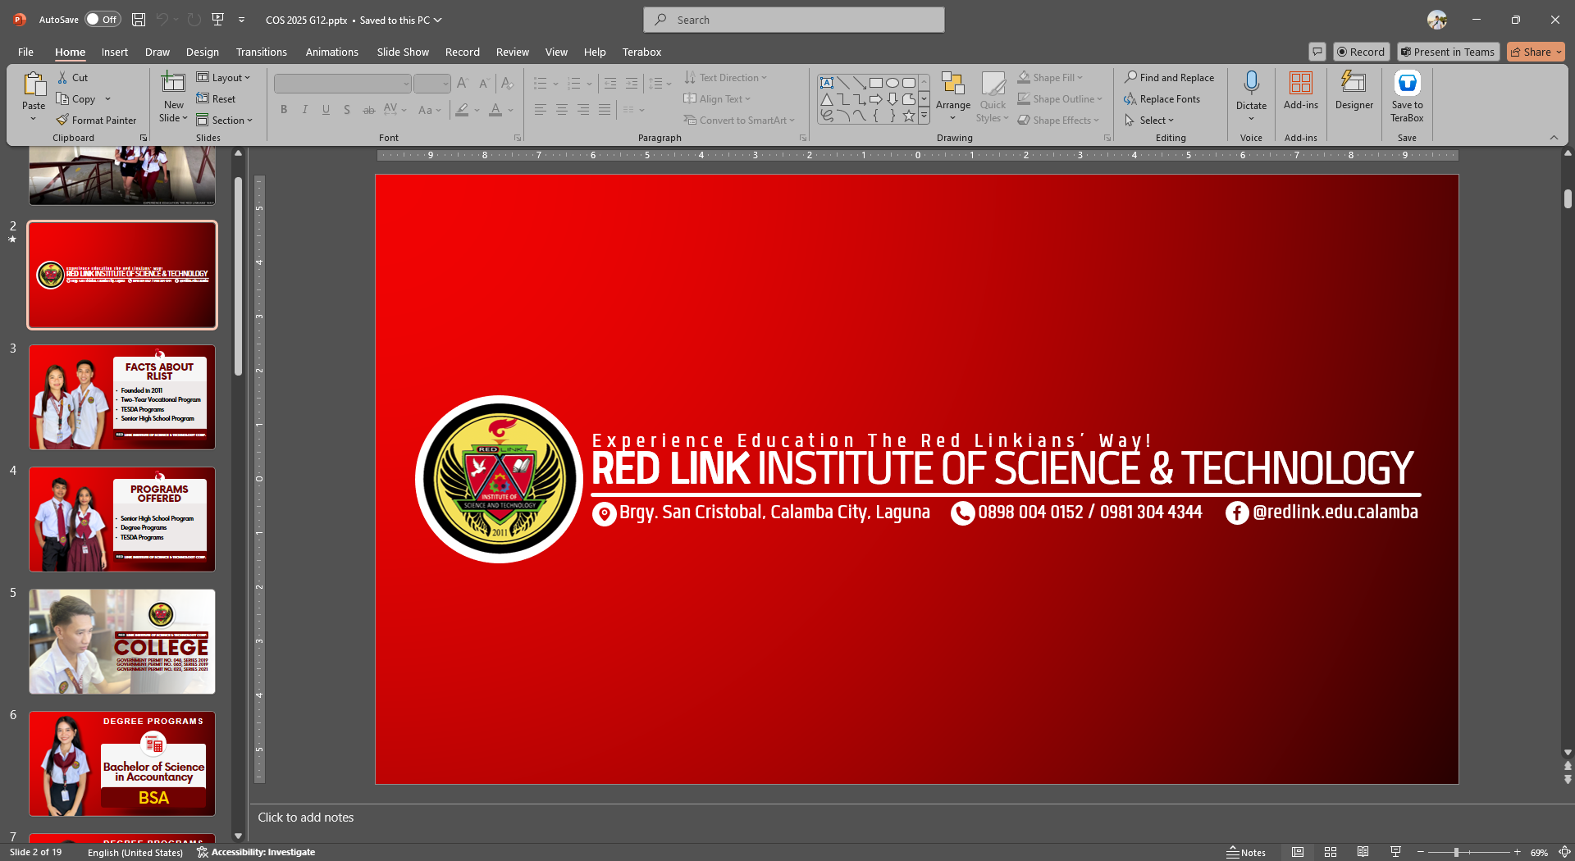Justify the paragraph text
The width and height of the screenshot is (1575, 861).
(x=605, y=109)
